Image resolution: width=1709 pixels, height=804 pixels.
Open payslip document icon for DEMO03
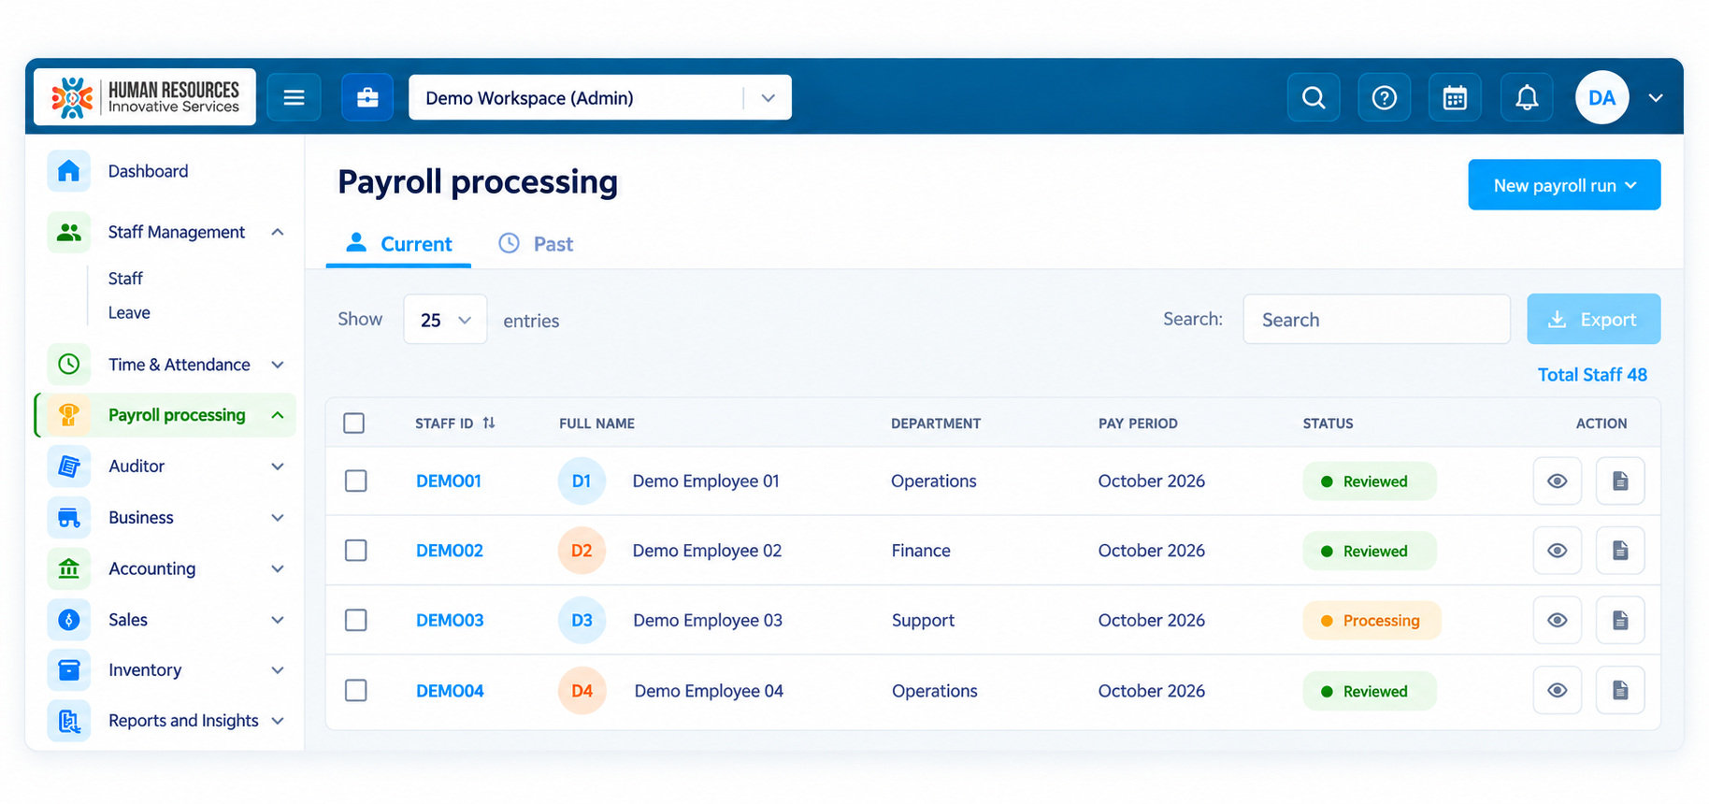[x=1620, y=620]
